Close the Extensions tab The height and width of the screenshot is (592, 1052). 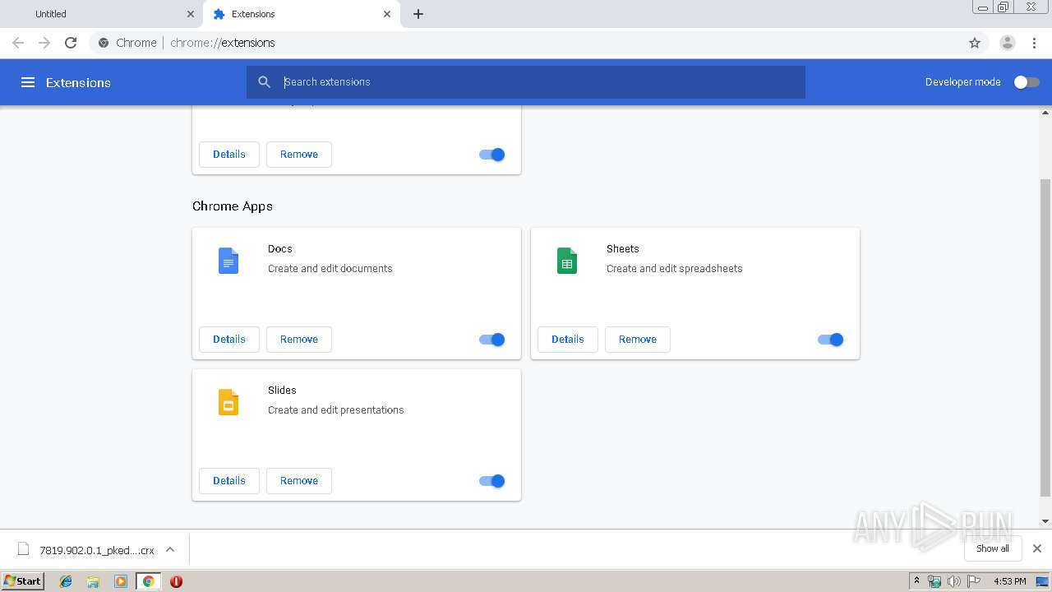coord(387,14)
